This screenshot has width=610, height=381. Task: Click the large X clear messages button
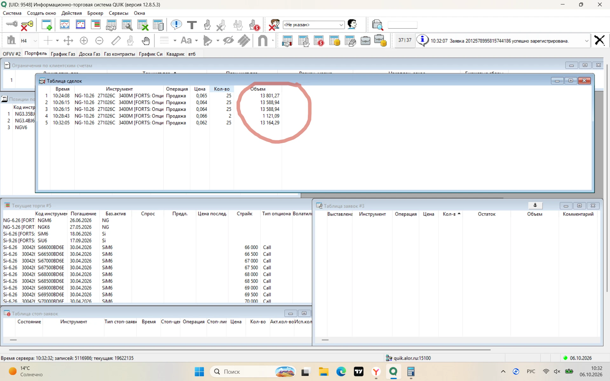tap(600, 41)
